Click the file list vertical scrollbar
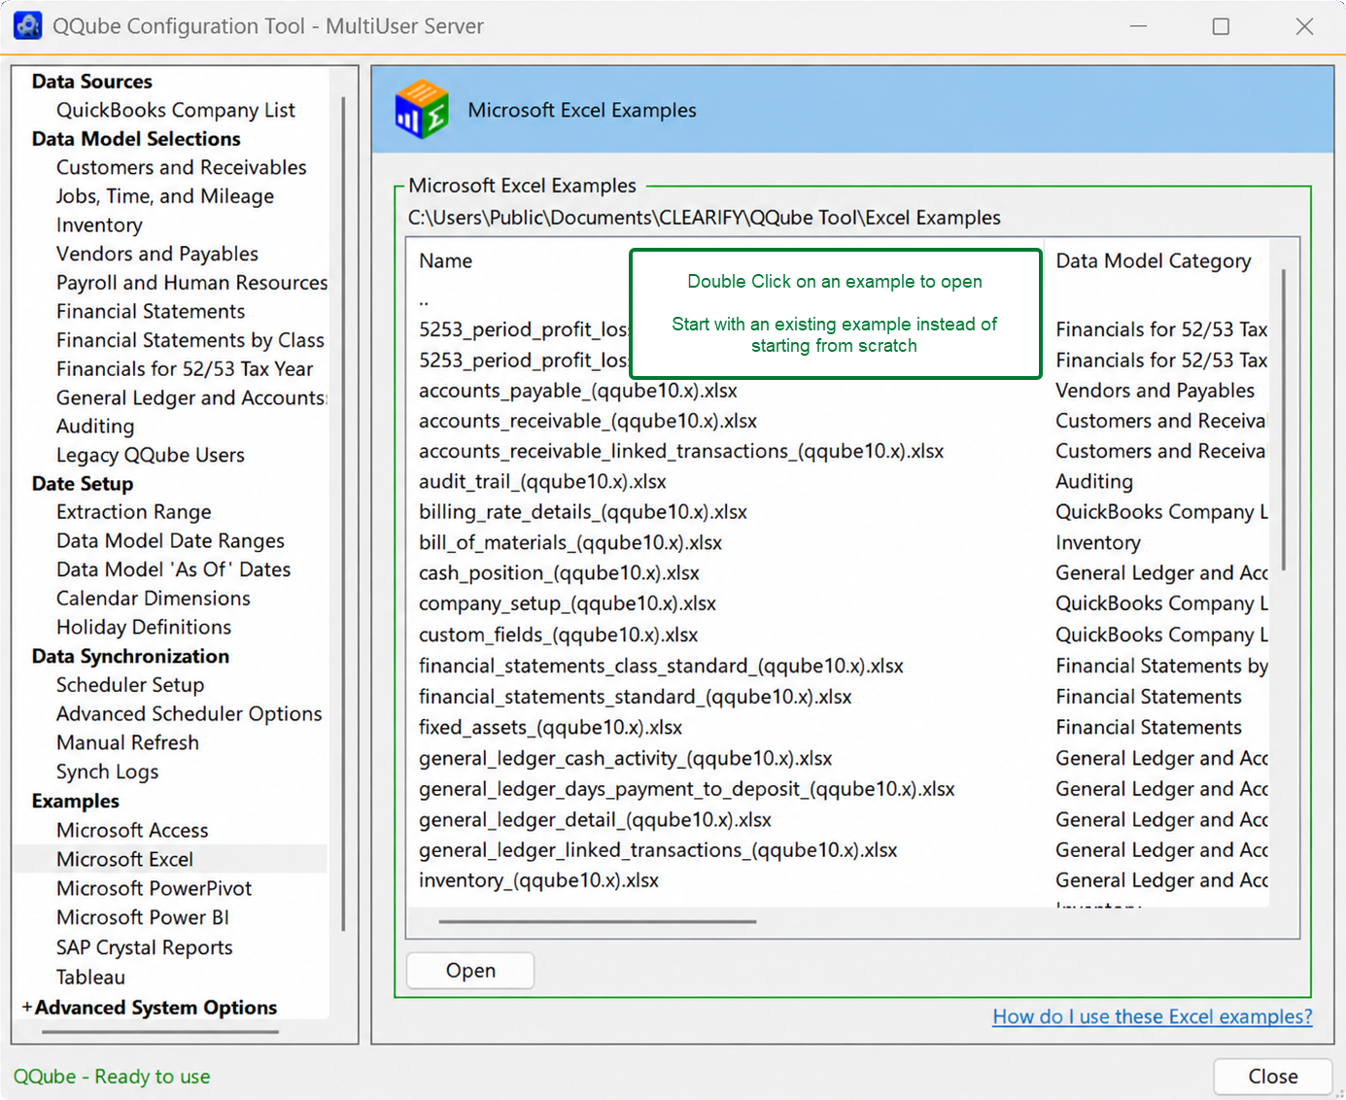The width and height of the screenshot is (1346, 1100). (x=1284, y=420)
